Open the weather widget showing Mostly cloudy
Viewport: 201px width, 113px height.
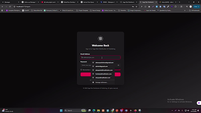pos(8,110)
